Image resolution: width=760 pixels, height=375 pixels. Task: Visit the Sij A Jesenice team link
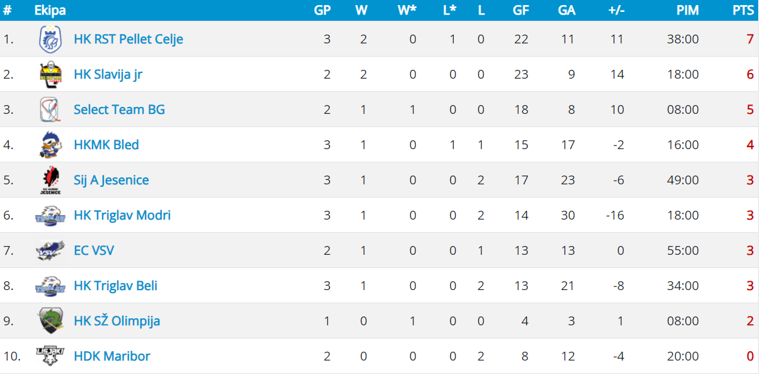click(x=111, y=180)
